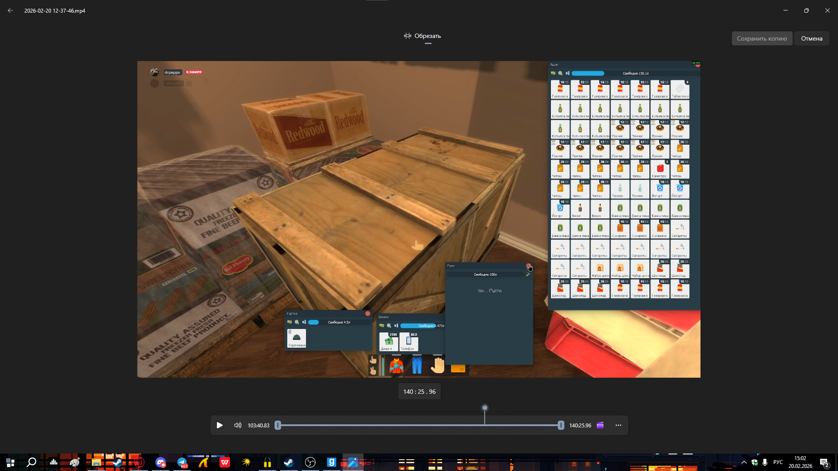Switch the РУС input language

pyautogui.click(x=778, y=462)
